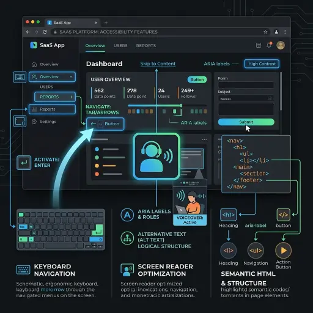The width and height of the screenshot is (313, 313).
Task: Click the Screen Reader Optimization heading icon
Action: 127,270
